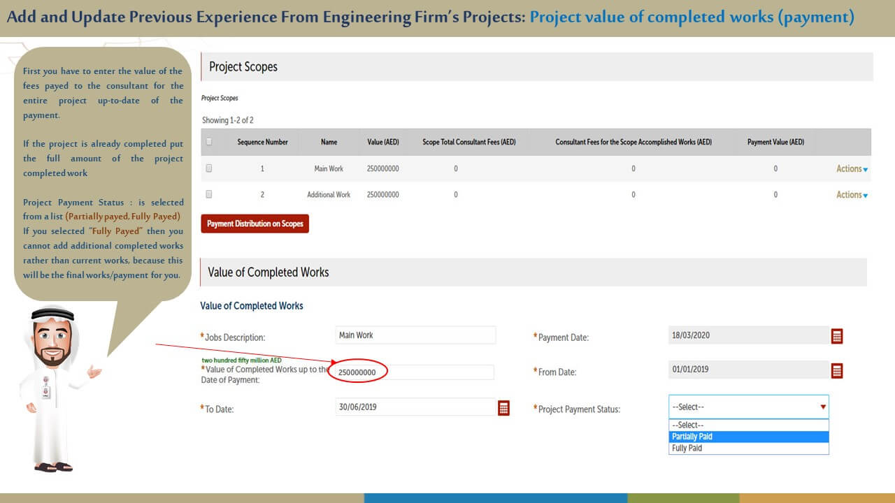Image resolution: width=895 pixels, height=503 pixels.
Task: Open the Project Payment Status dropdown
Action: click(x=748, y=407)
